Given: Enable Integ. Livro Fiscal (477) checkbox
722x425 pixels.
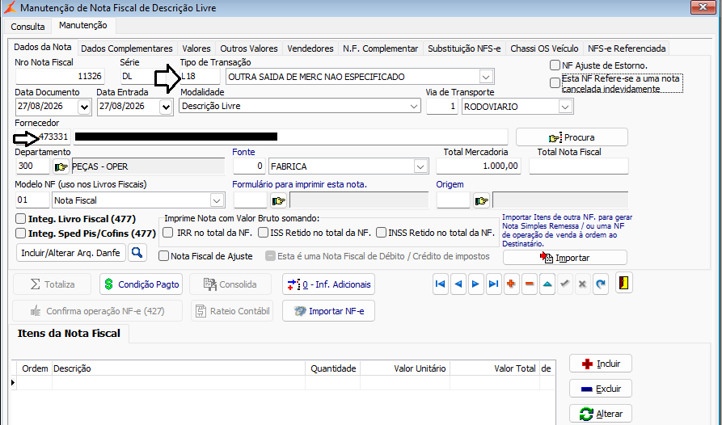Looking at the screenshot, I should click(x=20, y=219).
